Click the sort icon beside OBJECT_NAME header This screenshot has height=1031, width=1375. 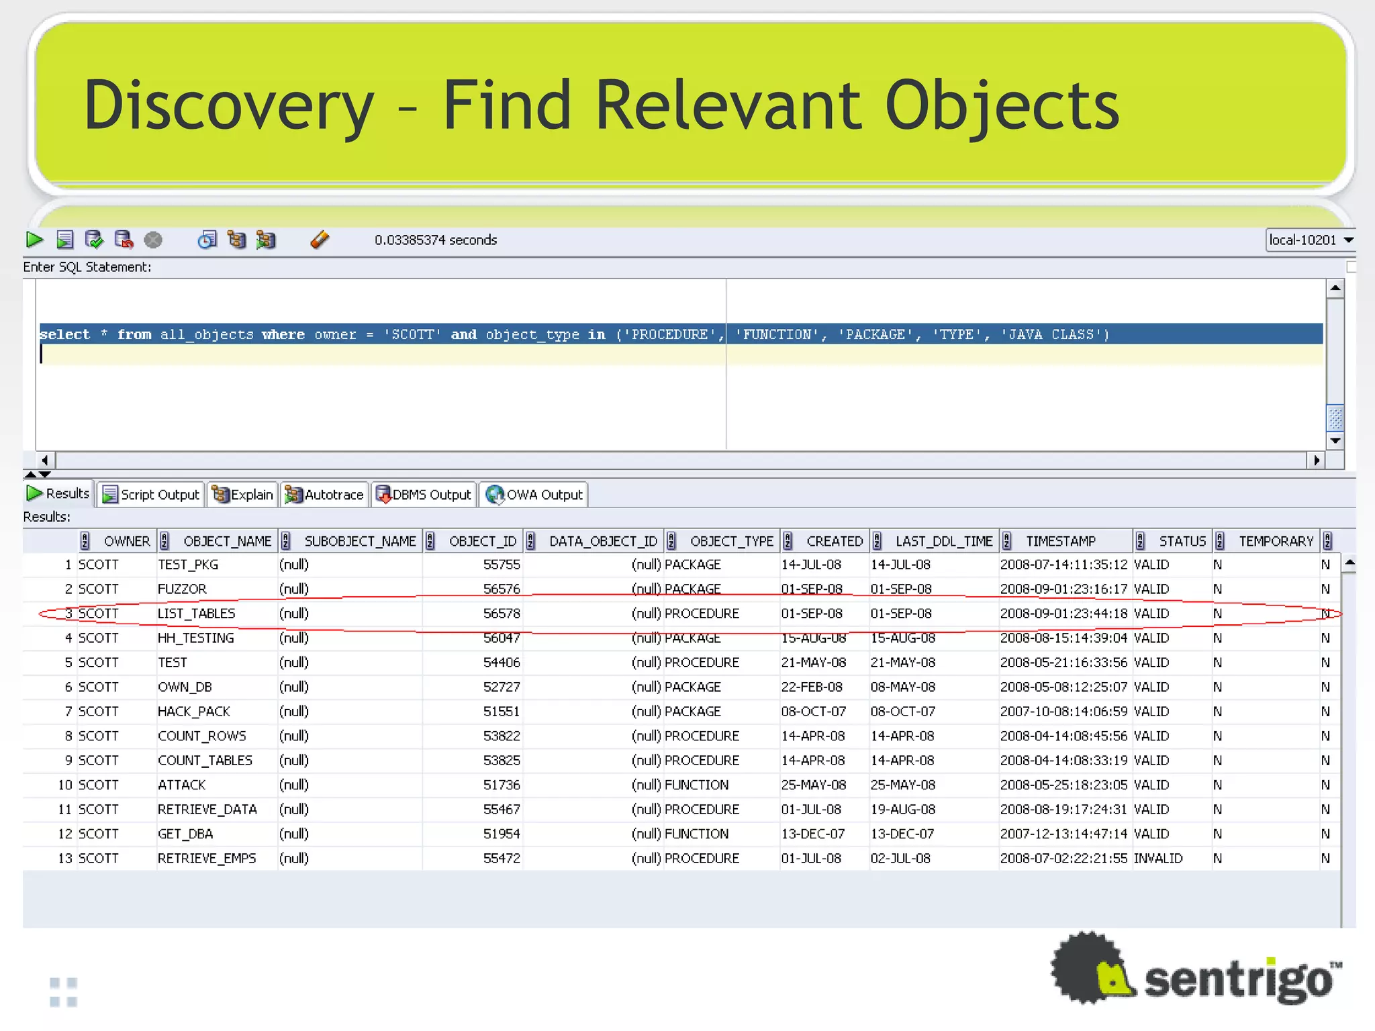click(x=164, y=541)
